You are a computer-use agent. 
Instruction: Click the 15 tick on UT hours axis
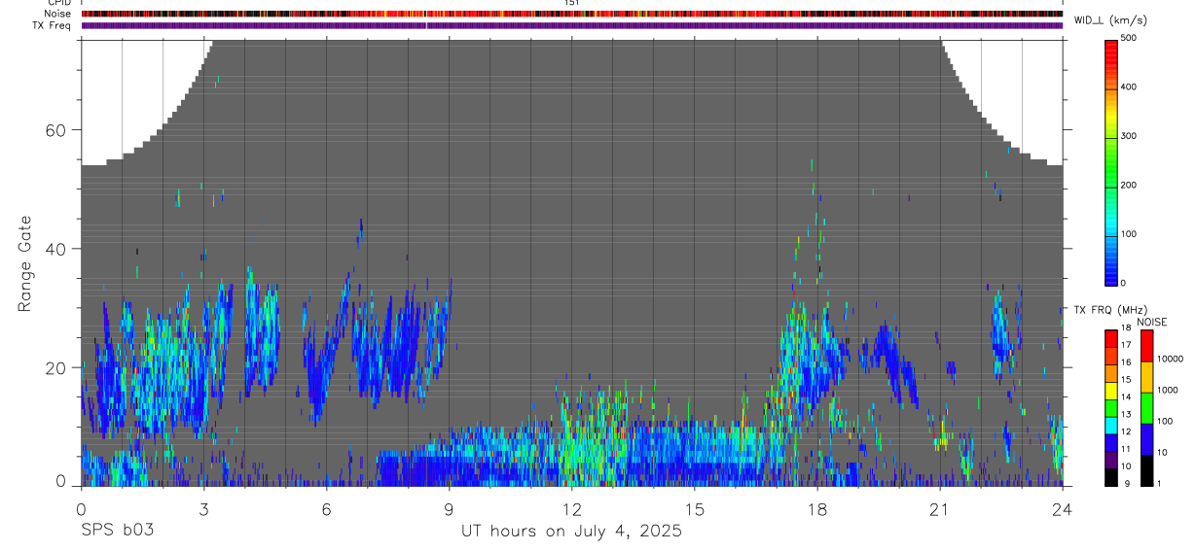click(695, 508)
